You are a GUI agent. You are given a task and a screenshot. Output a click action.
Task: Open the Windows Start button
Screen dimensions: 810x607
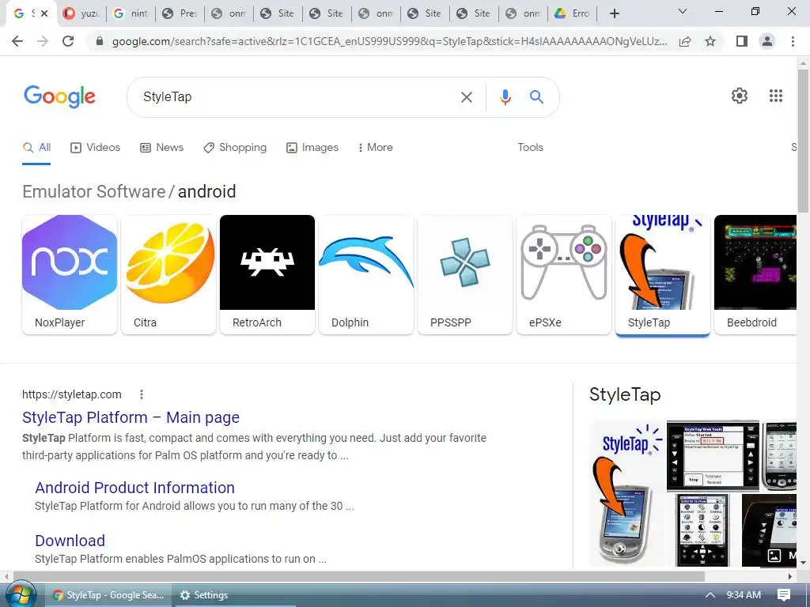pos(20,595)
